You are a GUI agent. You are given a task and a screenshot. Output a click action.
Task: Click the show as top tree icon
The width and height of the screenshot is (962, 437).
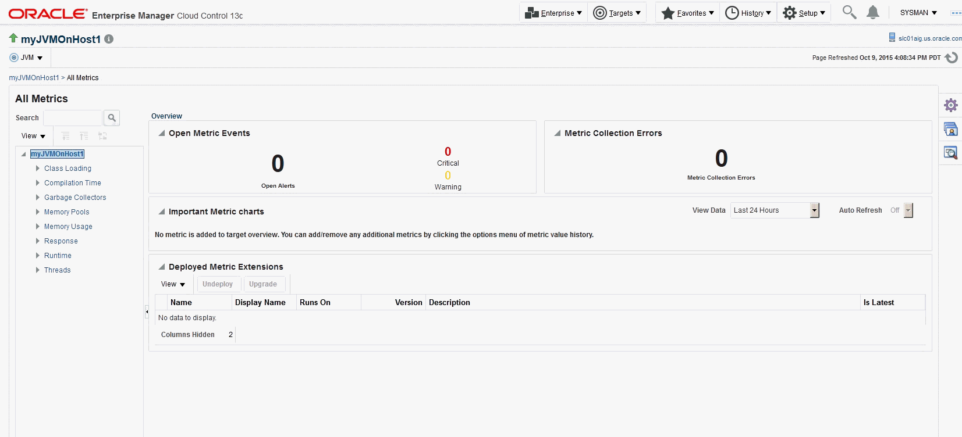click(x=102, y=136)
